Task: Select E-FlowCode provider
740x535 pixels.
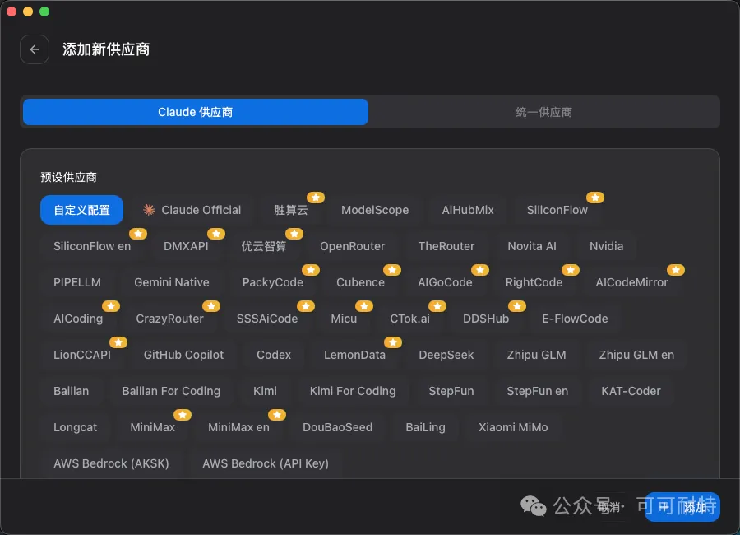Action: click(x=575, y=319)
